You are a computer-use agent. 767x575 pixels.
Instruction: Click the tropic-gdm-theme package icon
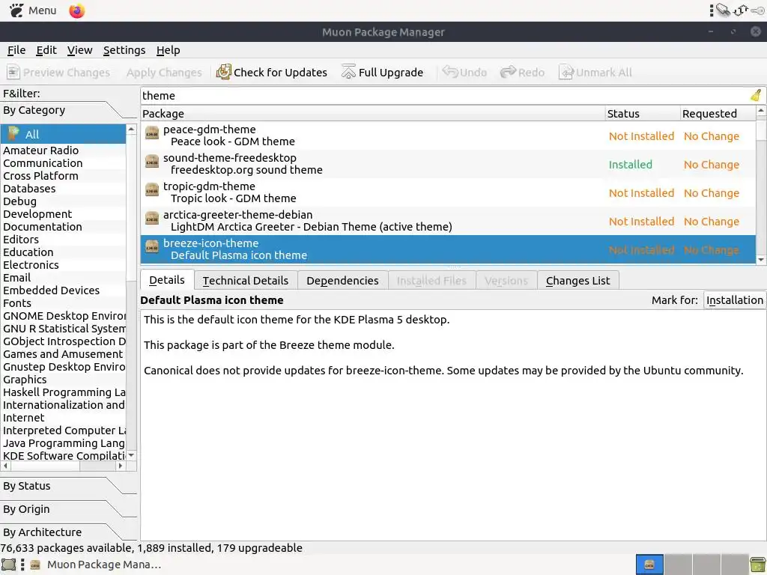click(152, 189)
